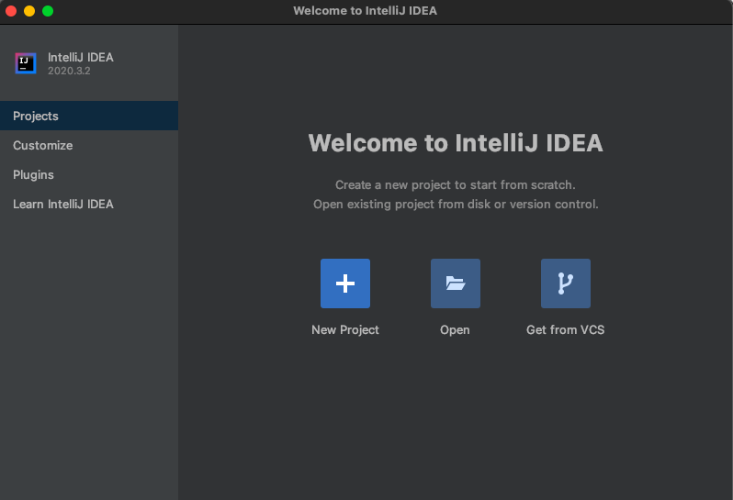
Task: Maximize the window using green button
Action: pos(48,11)
